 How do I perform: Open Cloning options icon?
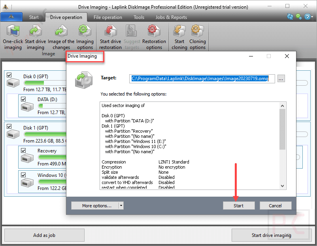tap(198, 31)
